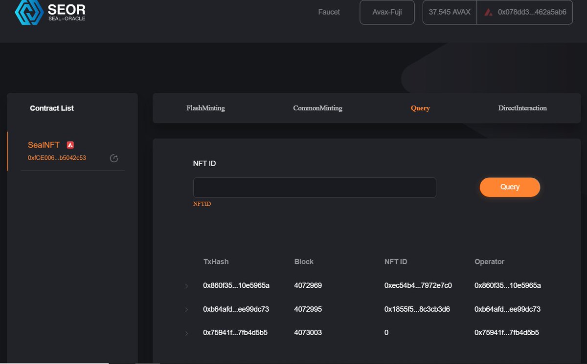
Task: Switch to the FlashMinting tab
Action: click(x=205, y=108)
